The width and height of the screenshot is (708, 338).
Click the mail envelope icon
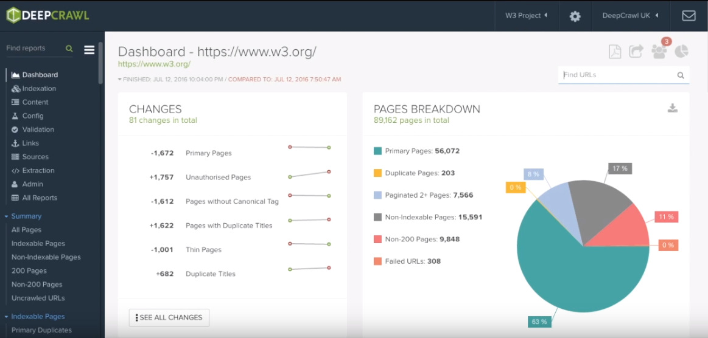click(x=689, y=16)
